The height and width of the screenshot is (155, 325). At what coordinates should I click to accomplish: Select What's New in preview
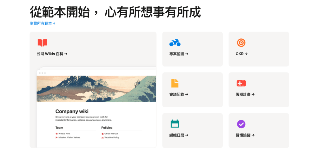pyautogui.click(x=64, y=134)
